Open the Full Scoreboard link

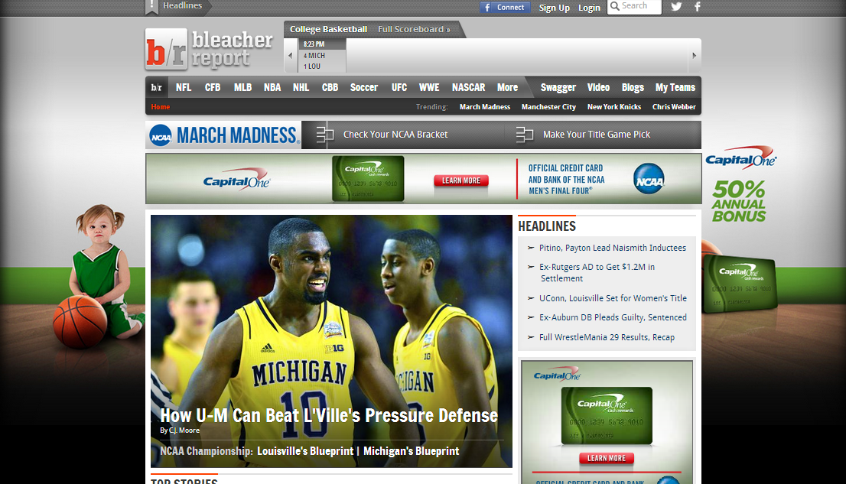click(x=414, y=29)
